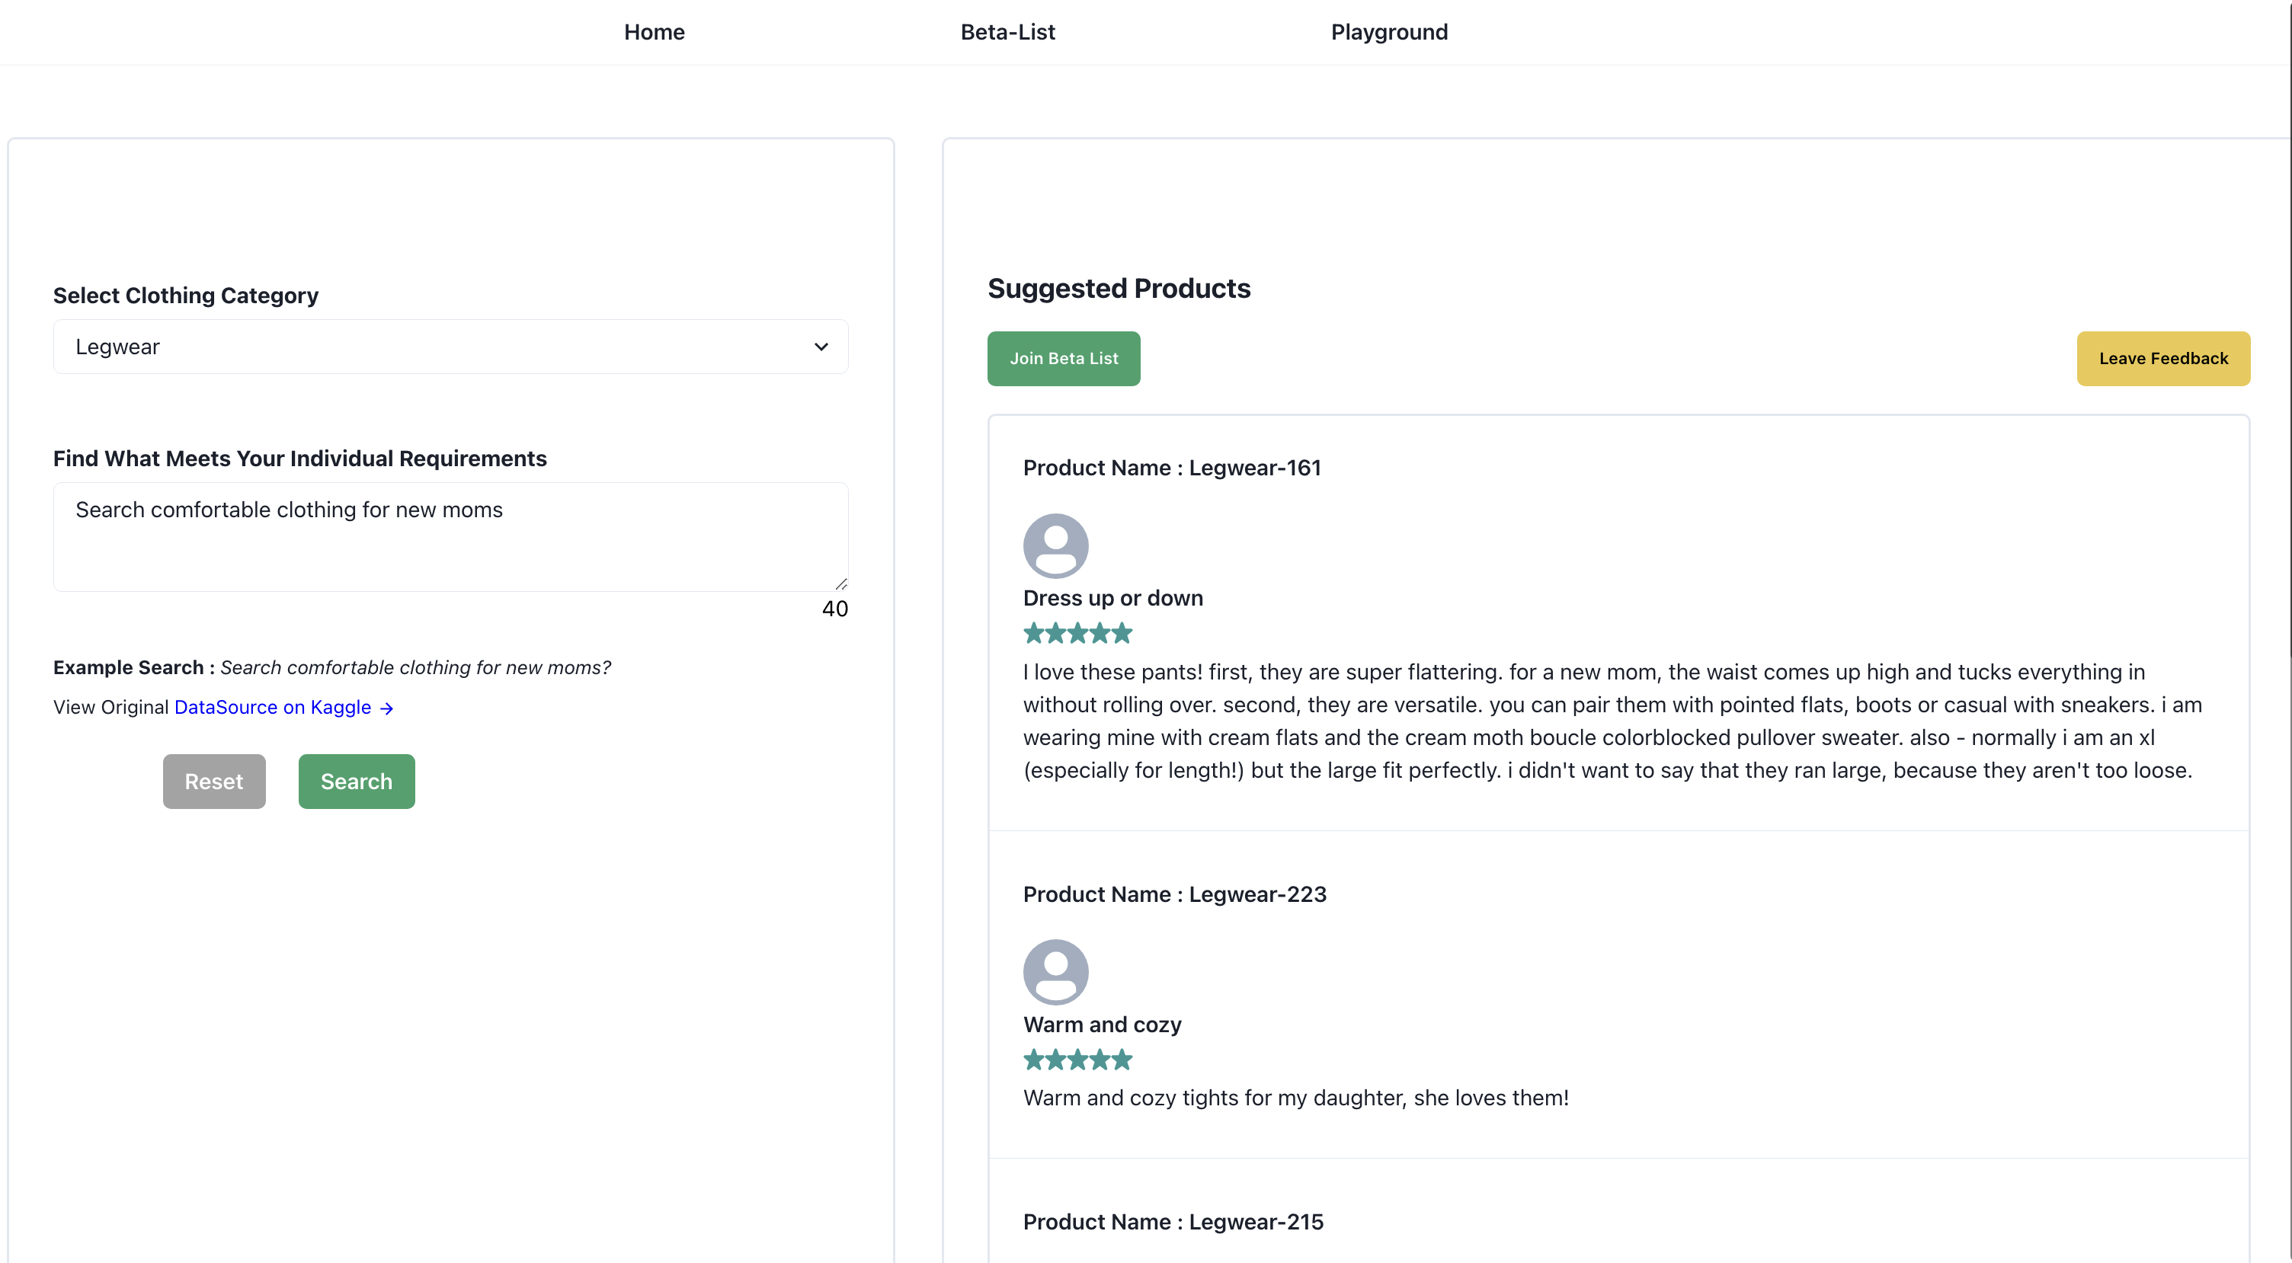Switch to the Playground nav item
The image size is (2292, 1263).
[x=1389, y=32]
